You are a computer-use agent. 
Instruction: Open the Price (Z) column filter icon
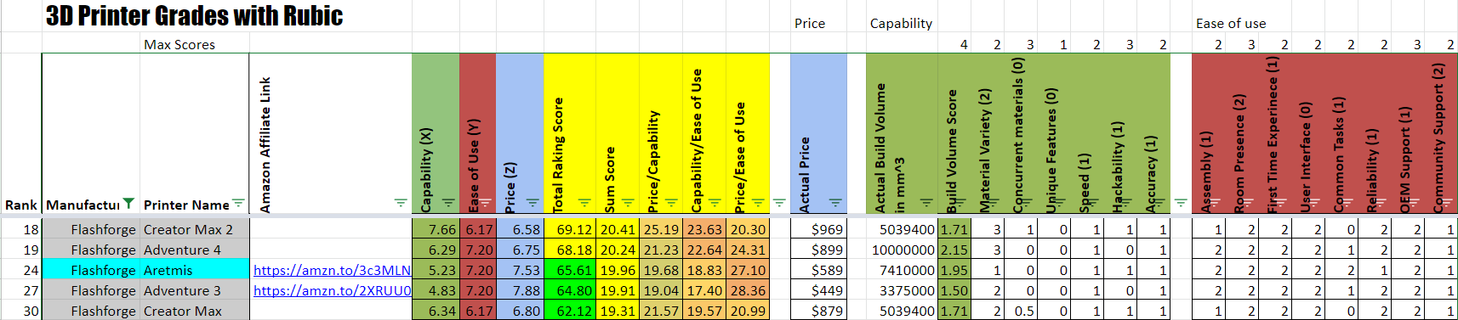click(x=533, y=204)
